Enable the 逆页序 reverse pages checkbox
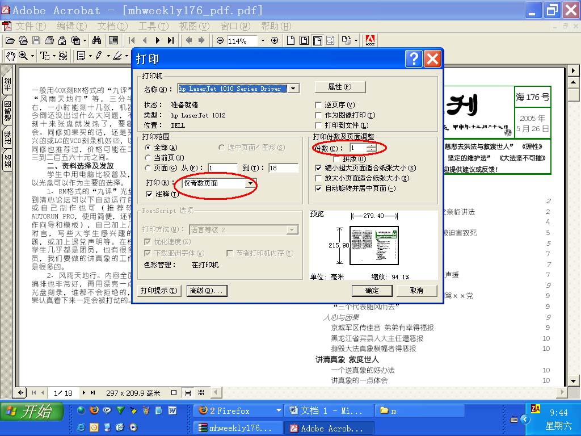Screen dimensions: 581x436 318,105
